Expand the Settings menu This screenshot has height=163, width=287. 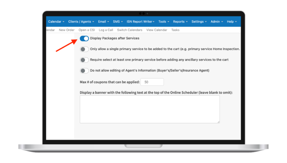[199, 22]
